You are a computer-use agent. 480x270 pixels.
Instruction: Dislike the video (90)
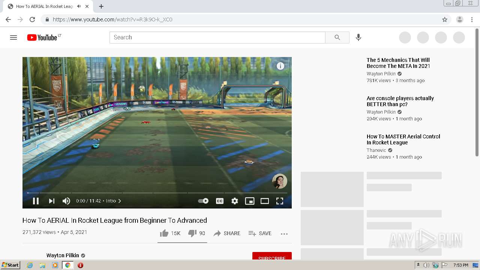pos(196,233)
